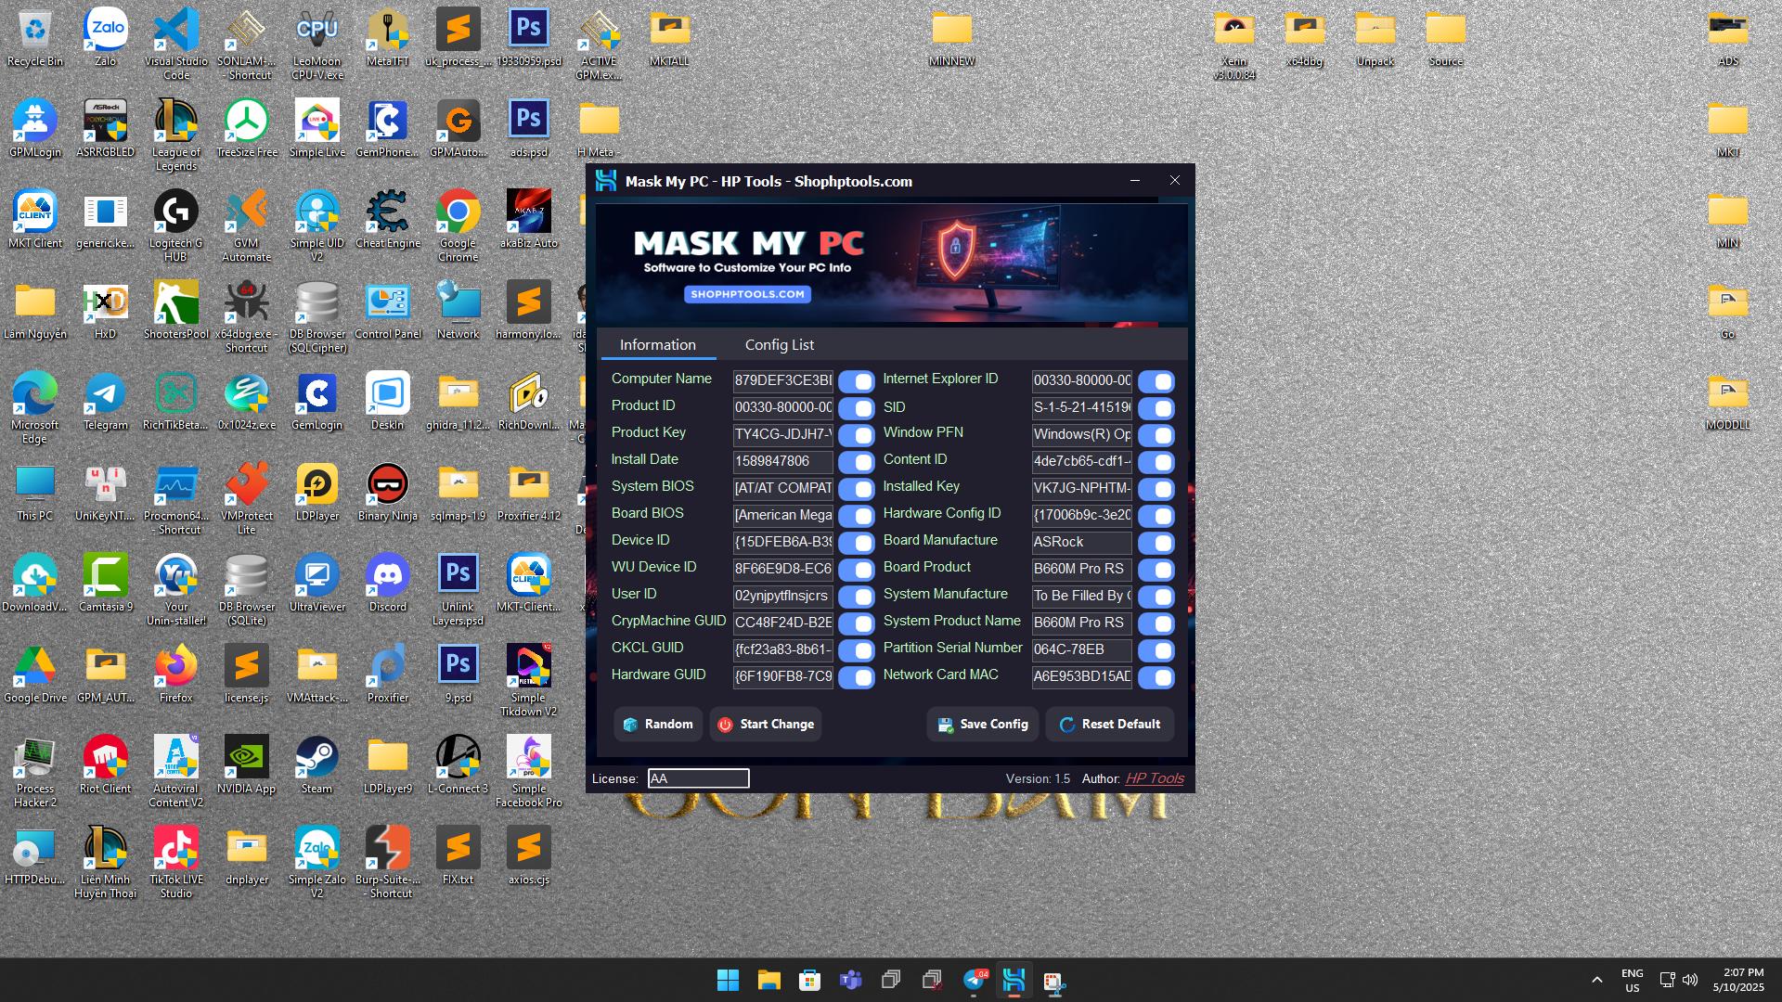Viewport: 1782px width, 1002px height.
Task: Click the SHOPHPTOOLS.COM banner button
Action: (x=748, y=294)
